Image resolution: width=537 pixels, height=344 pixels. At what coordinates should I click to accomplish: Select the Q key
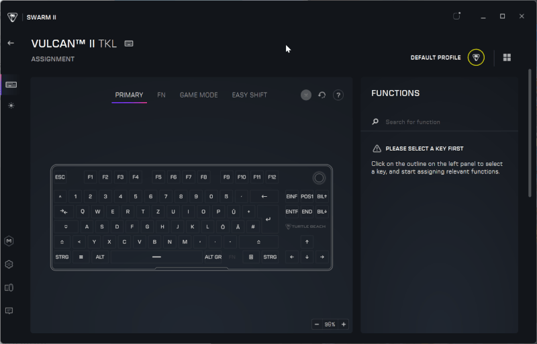tap(83, 212)
